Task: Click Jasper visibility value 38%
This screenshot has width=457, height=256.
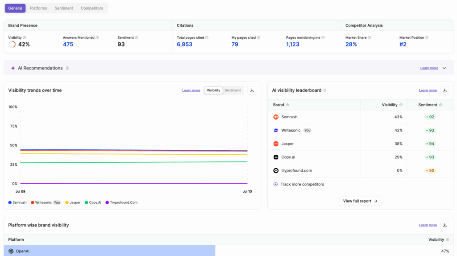Action: point(399,144)
